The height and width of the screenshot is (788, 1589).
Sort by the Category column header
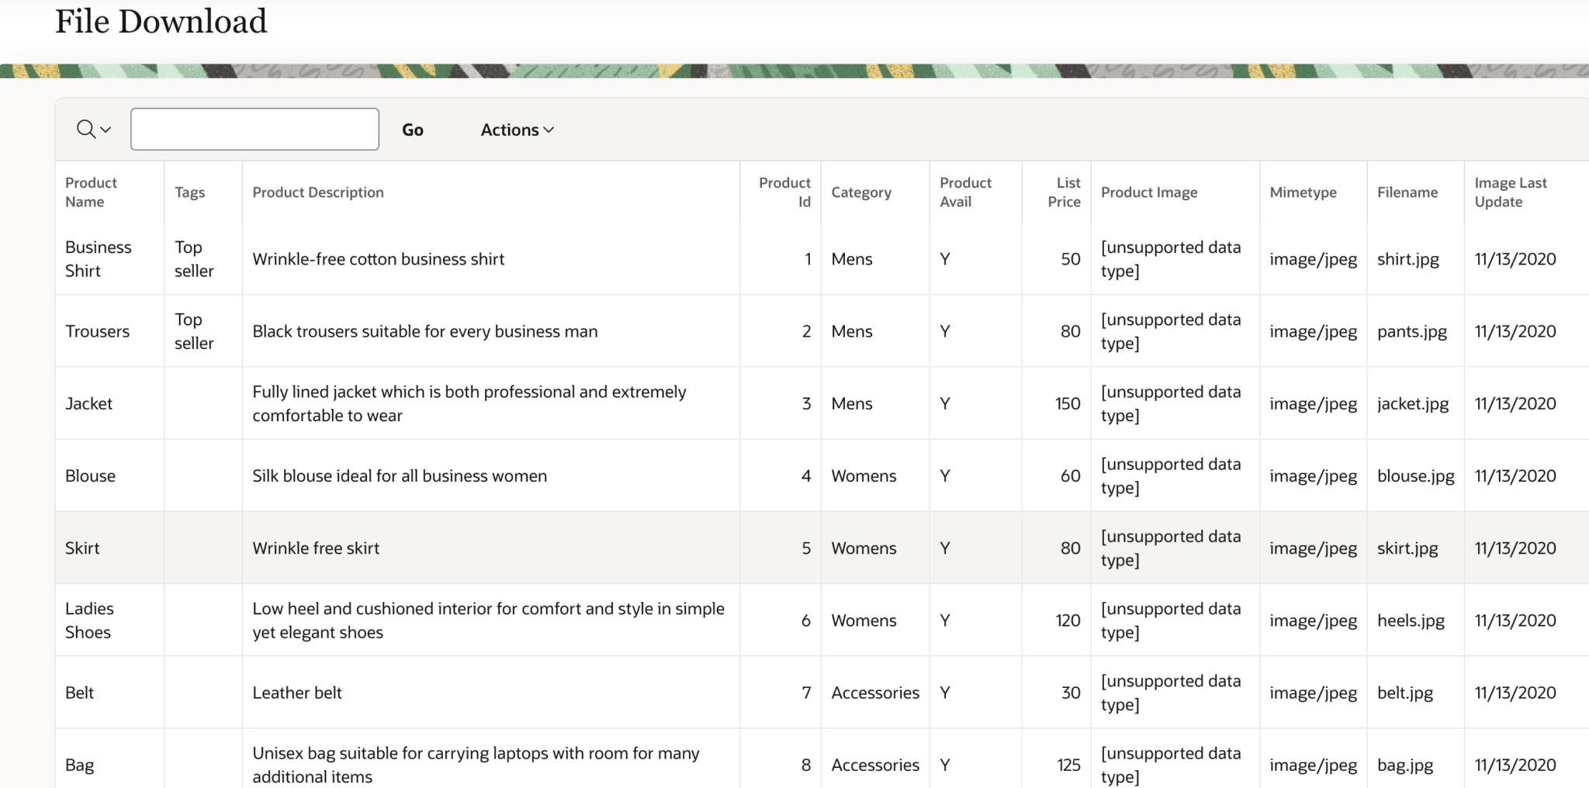861,192
